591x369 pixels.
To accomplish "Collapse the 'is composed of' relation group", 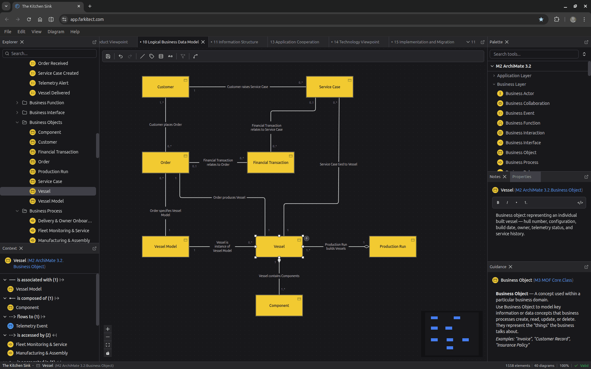I will pyautogui.click(x=5, y=298).
